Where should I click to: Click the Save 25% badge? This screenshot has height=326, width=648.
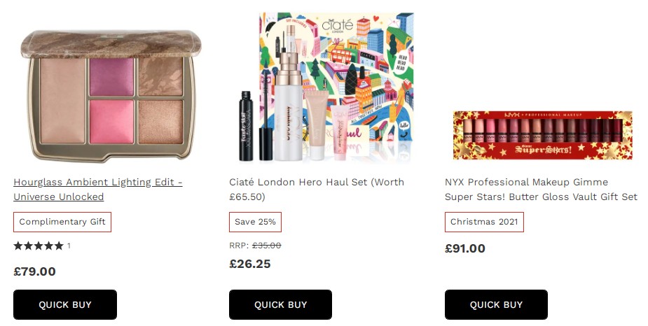(255, 222)
